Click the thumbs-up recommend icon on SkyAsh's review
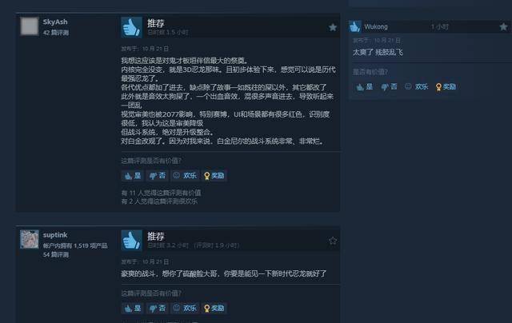The width and height of the screenshot is (512, 323). pyautogui.click(x=131, y=27)
